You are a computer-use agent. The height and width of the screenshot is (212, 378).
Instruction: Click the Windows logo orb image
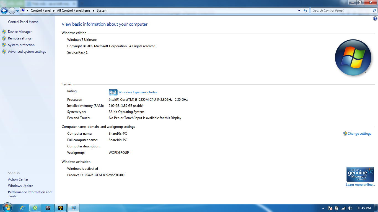click(x=353, y=58)
